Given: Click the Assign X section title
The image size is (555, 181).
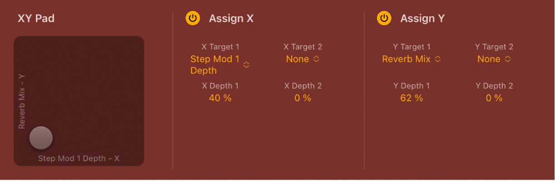Looking at the screenshot, I should pos(231,19).
